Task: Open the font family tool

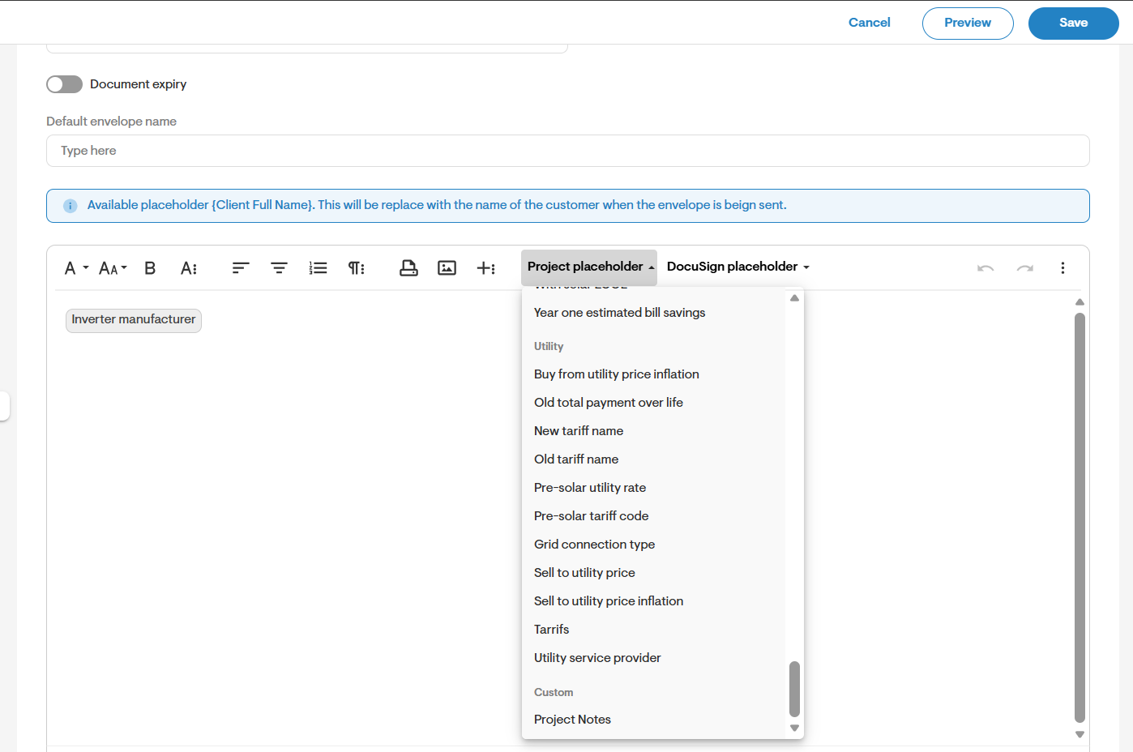Action: point(76,268)
